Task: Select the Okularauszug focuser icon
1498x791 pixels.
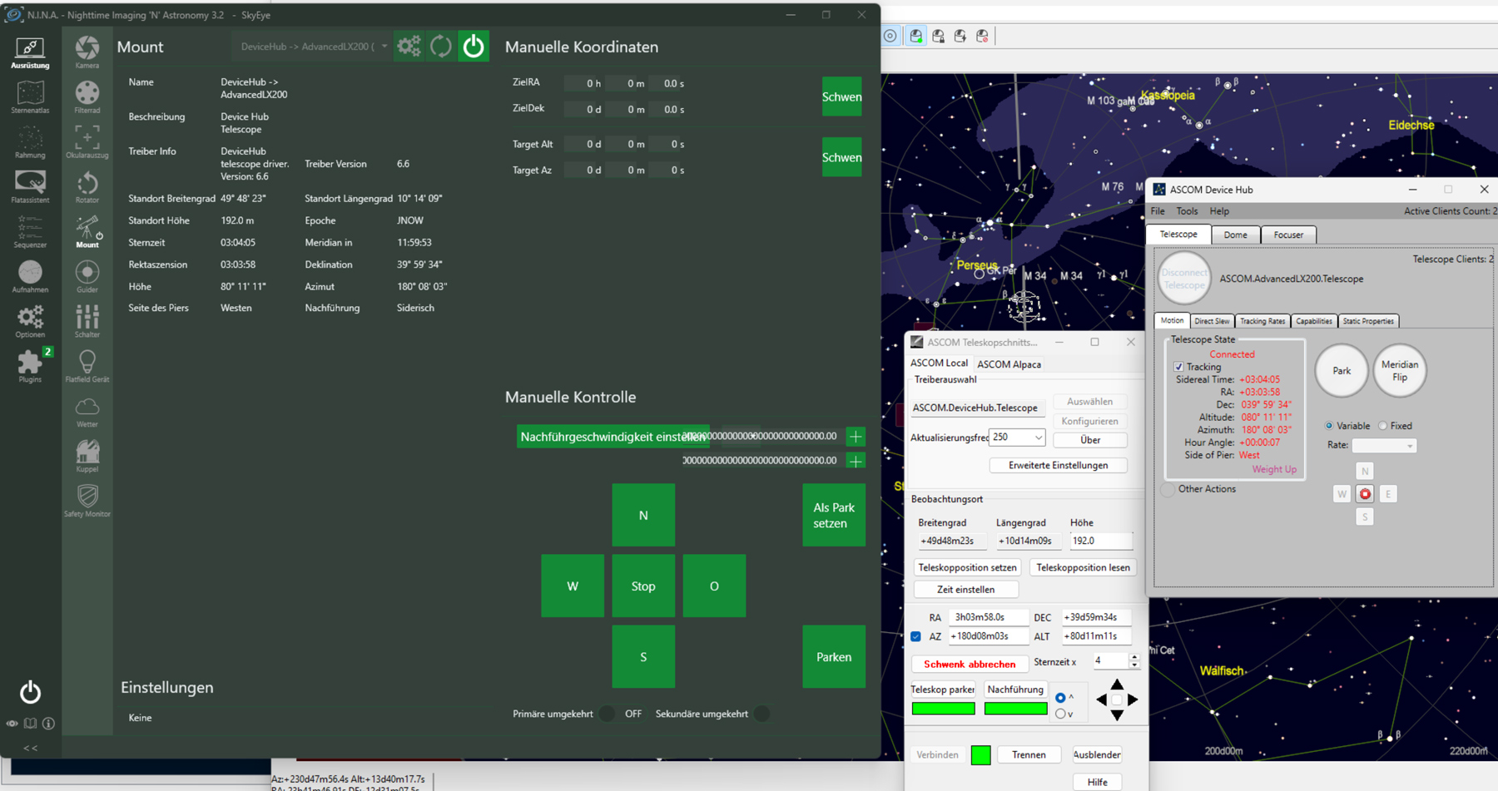Action: pyautogui.click(x=87, y=142)
